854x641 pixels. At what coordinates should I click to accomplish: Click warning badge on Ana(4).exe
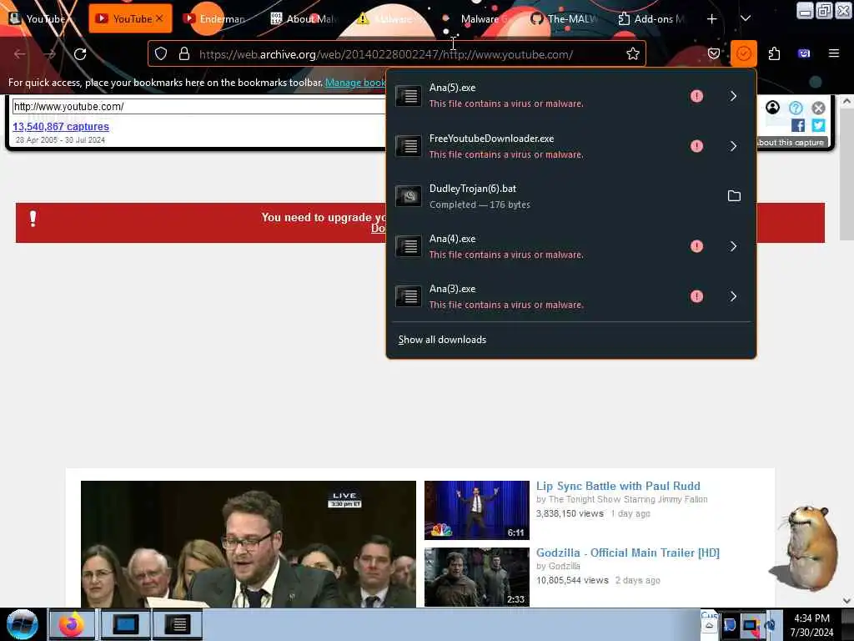coord(696,246)
